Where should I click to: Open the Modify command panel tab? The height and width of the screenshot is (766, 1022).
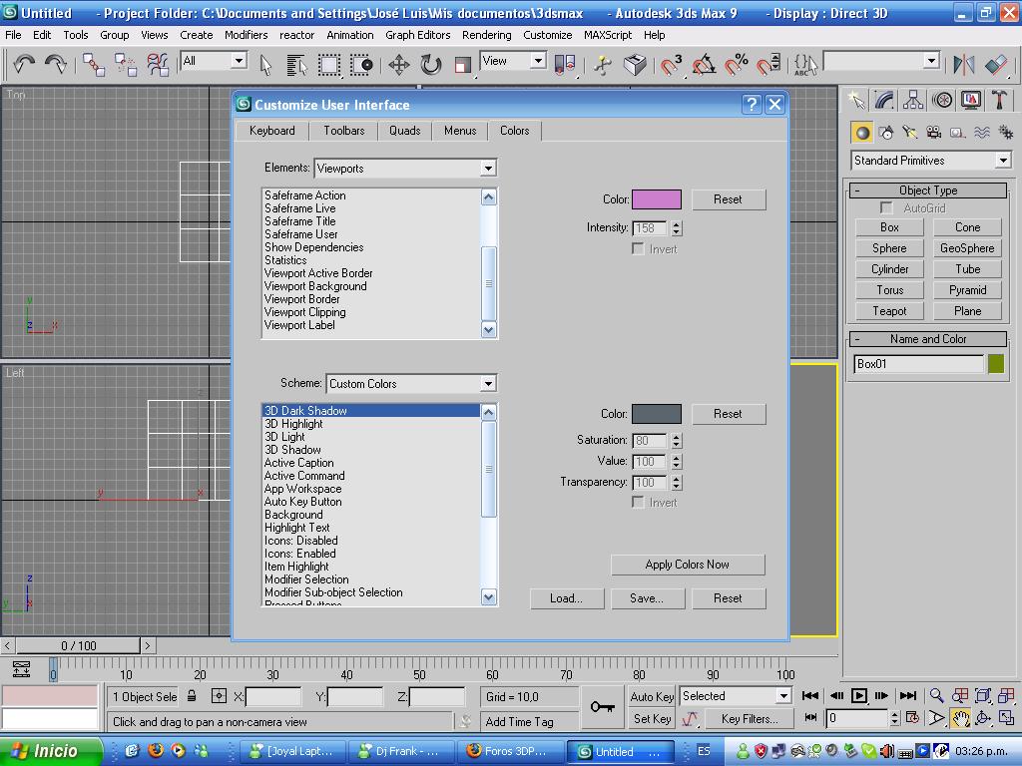coord(884,101)
